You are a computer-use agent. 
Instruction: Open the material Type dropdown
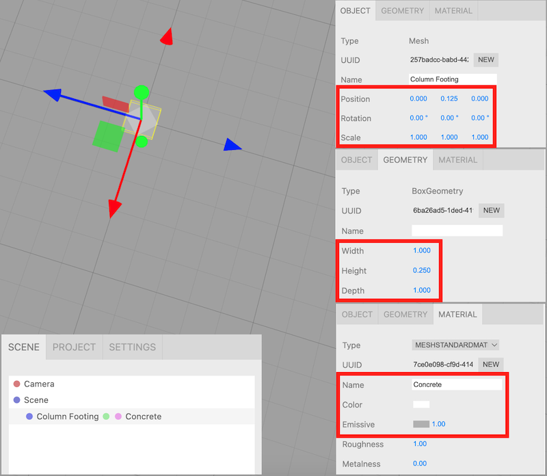pyautogui.click(x=456, y=345)
